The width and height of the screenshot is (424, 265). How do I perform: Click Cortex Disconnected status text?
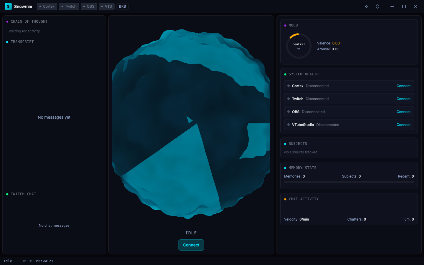(x=317, y=86)
